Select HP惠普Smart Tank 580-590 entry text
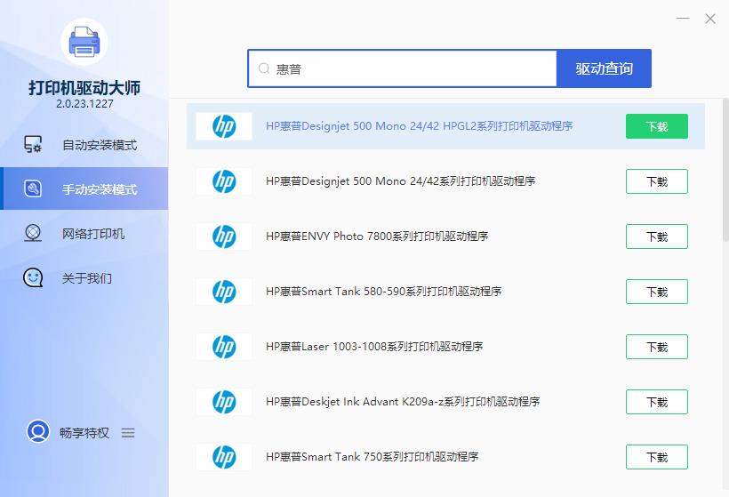 pos(383,292)
